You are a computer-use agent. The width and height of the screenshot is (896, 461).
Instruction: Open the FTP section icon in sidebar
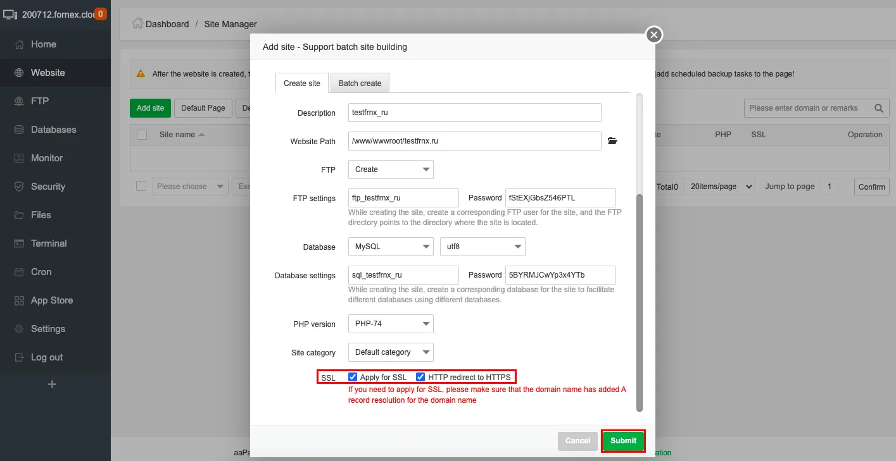19,101
